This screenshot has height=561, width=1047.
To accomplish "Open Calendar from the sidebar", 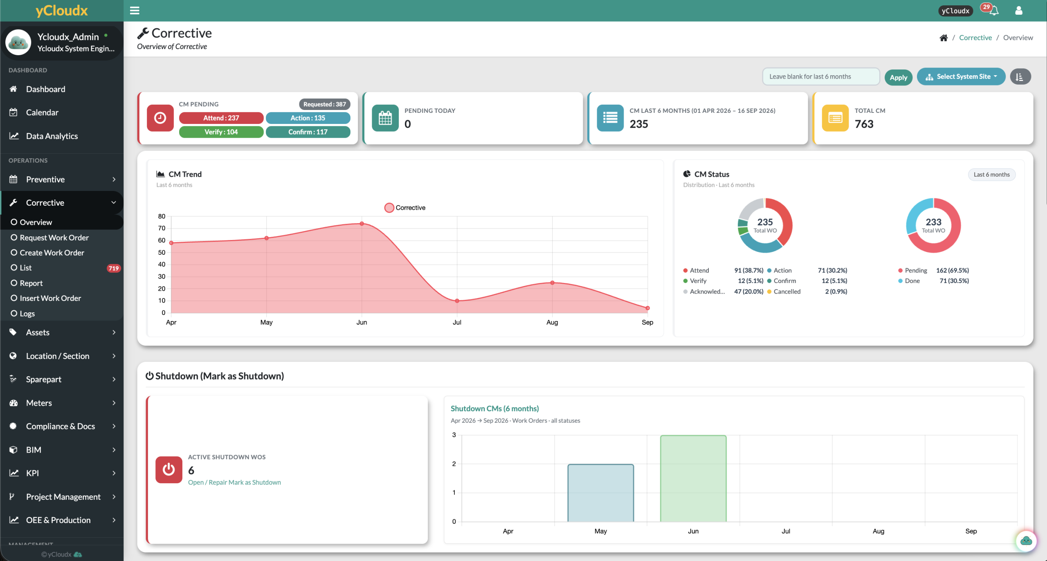I will pos(62,112).
